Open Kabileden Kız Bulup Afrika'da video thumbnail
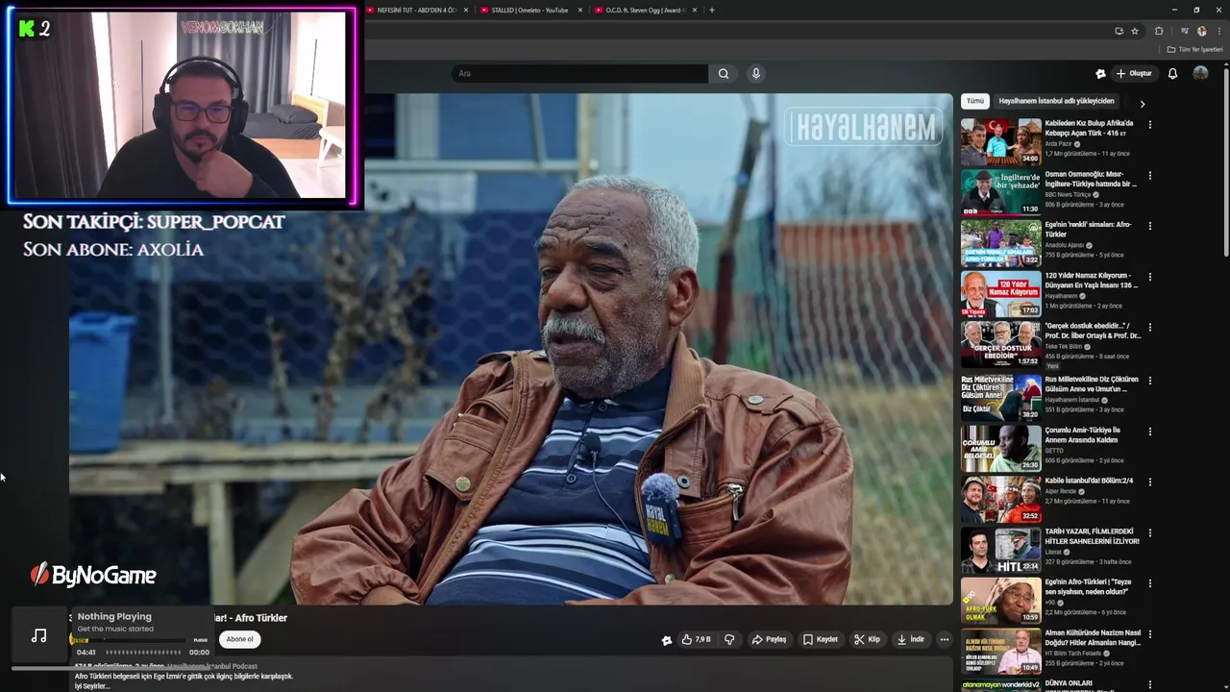Viewport: 1230px width, 692px height. (x=1000, y=141)
